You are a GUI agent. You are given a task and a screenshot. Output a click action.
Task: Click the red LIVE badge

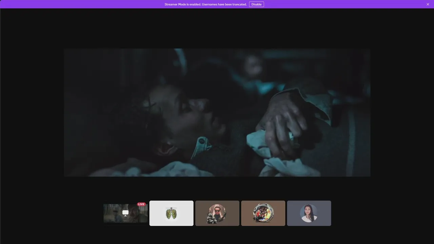coord(141,204)
